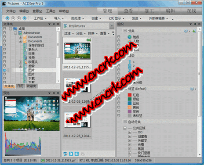Click the rotate left icon below thumbnails
This screenshot has height=165, width=204.
(x=71, y=154)
